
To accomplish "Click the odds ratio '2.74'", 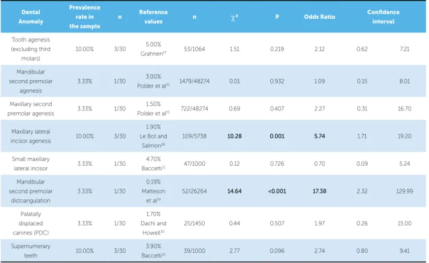I will point(320,251).
